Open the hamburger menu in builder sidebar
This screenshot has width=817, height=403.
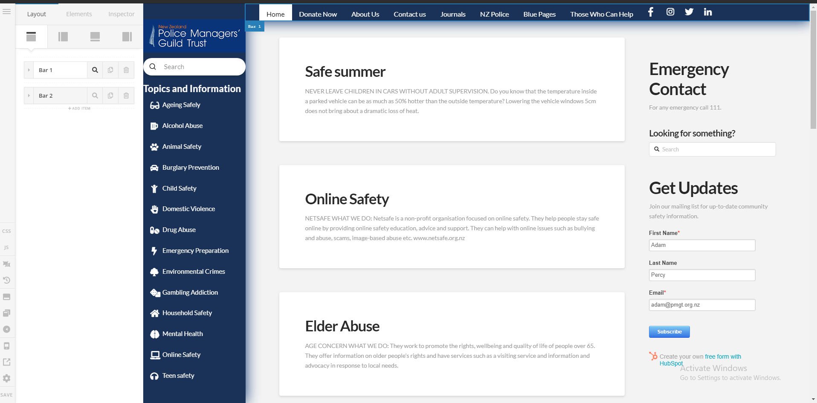(x=6, y=12)
